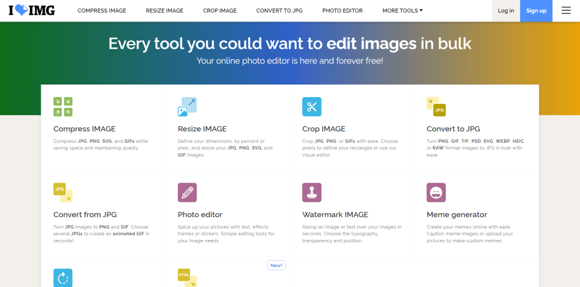The width and height of the screenshot is (580, 287).
Task: Open the Convert to JPG card title
Action: click(454, 129)
